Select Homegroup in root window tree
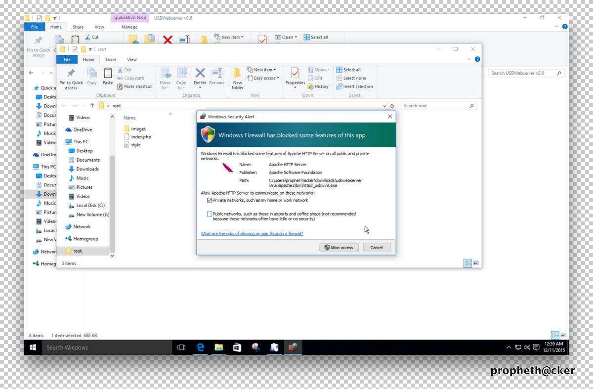This screenshot has width=593, height=389. click(82, 239)
